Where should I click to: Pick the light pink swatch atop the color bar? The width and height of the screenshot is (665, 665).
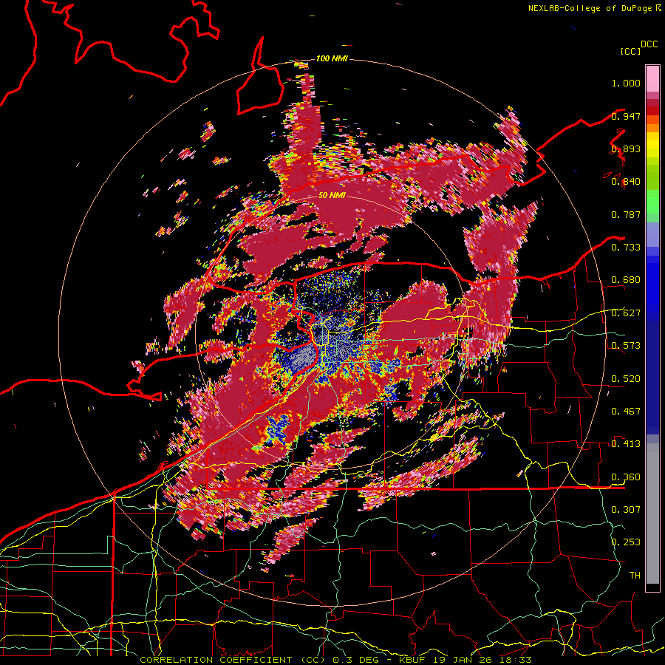(x=652, y=78)
